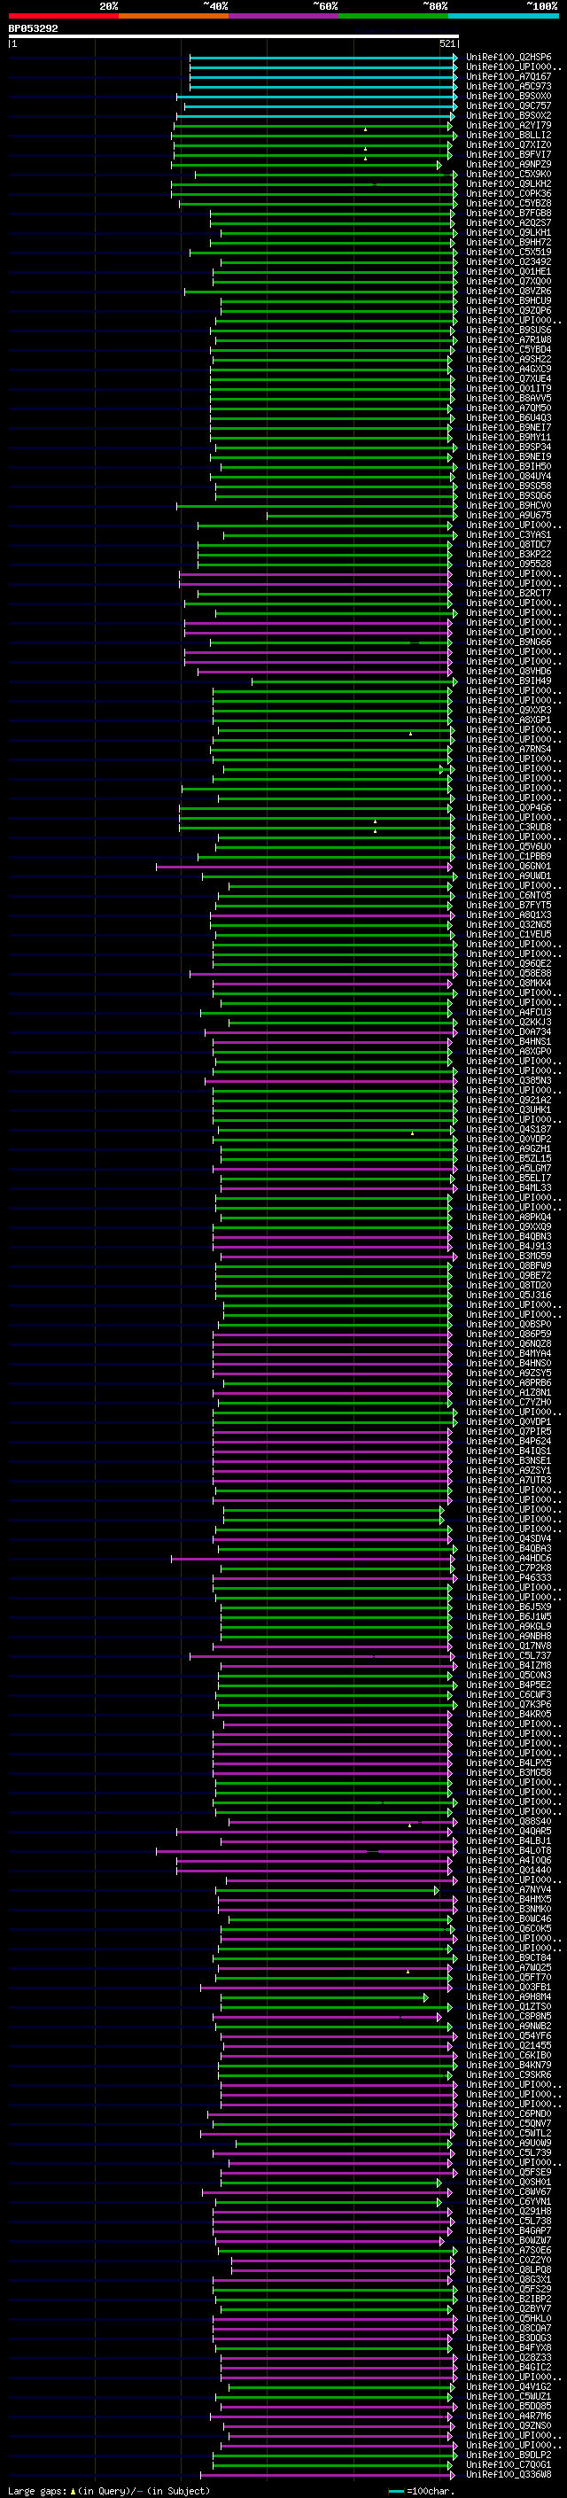Select label UniRef100_Q7XQ00
This screenshot has width=567, height=2498.
tap(509, 281)
